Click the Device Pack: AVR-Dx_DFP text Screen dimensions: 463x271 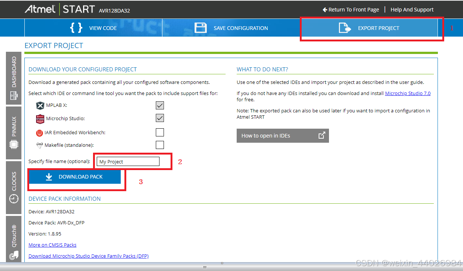pyautogui.click(x=56, y=223)
